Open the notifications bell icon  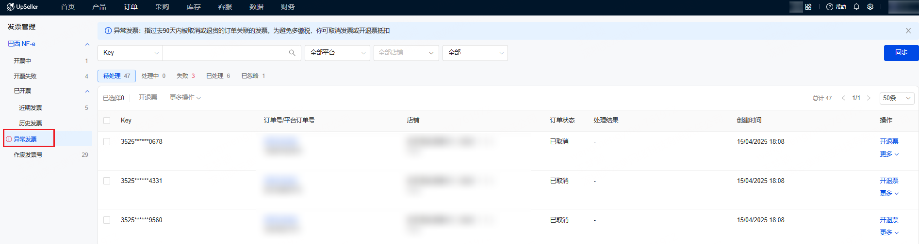[x=856, y=7]
